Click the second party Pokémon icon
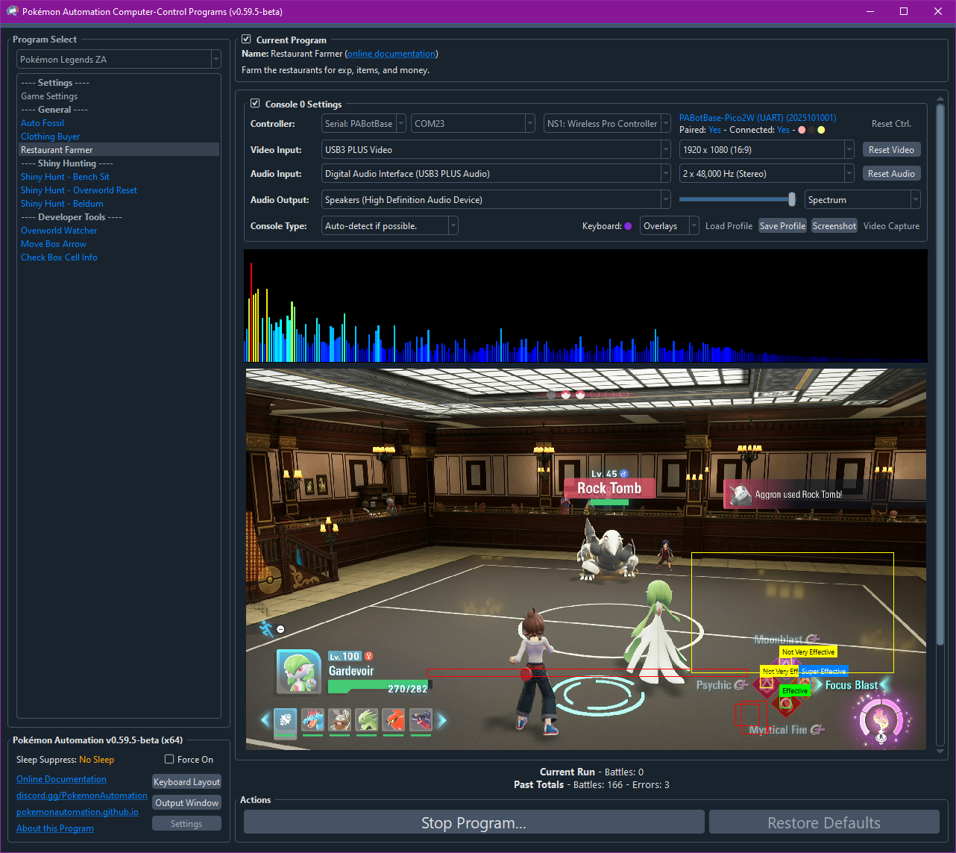The image size is (956, 853). [312, 720]
